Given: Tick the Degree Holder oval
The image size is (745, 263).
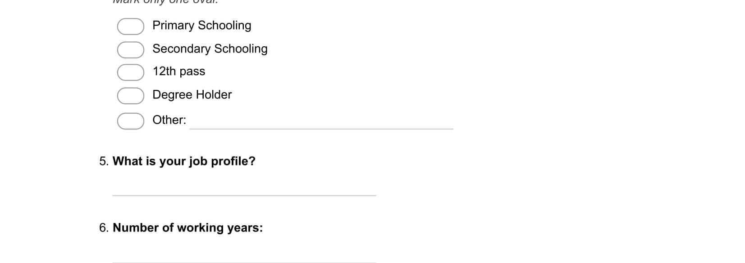Looking at the screenshot, I should [131, 96].
